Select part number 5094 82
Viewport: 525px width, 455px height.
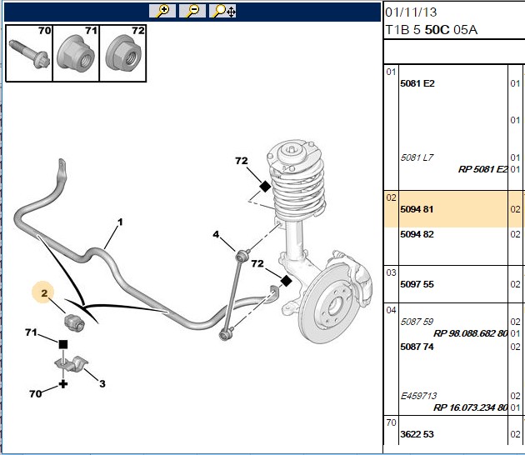click(x=417, y=234)
